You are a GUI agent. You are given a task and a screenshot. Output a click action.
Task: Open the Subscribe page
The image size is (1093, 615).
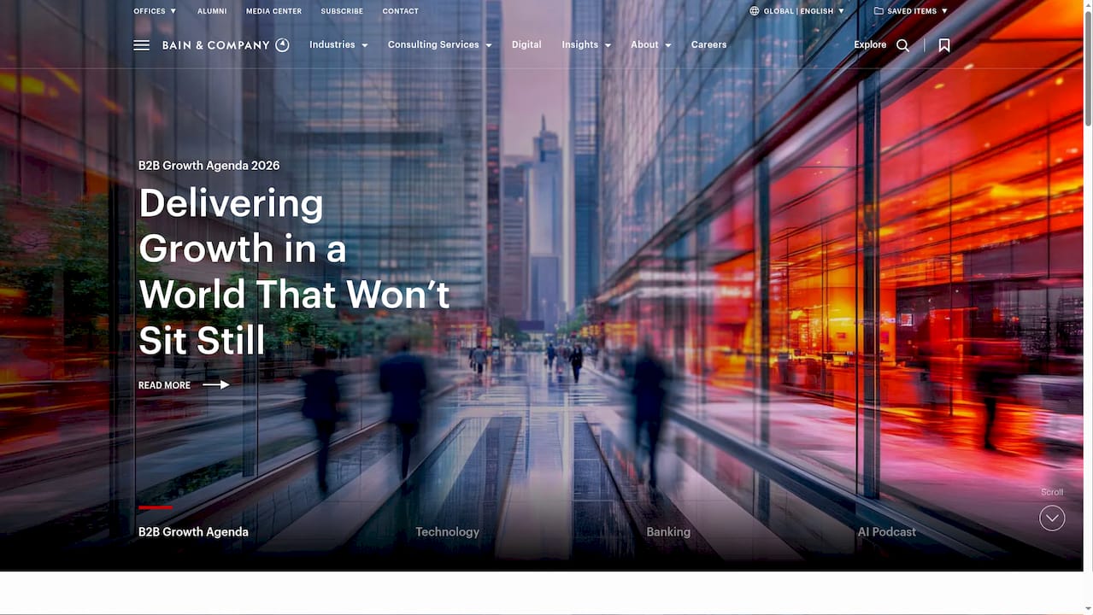pyautogui.click(x=342, y=11)
